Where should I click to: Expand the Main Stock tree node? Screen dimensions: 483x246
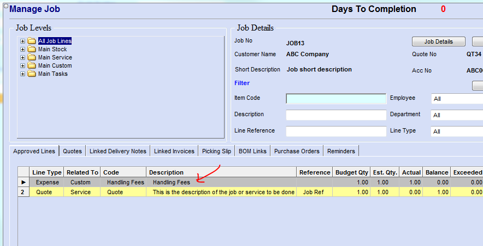coord(22,49)
